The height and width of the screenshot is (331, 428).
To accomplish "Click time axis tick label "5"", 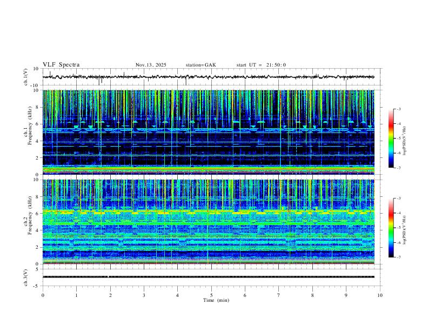I will [x=211, y=295].
